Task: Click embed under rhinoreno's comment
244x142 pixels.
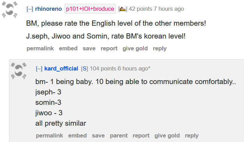Action: pyautogui.click(x=68, y=49)
